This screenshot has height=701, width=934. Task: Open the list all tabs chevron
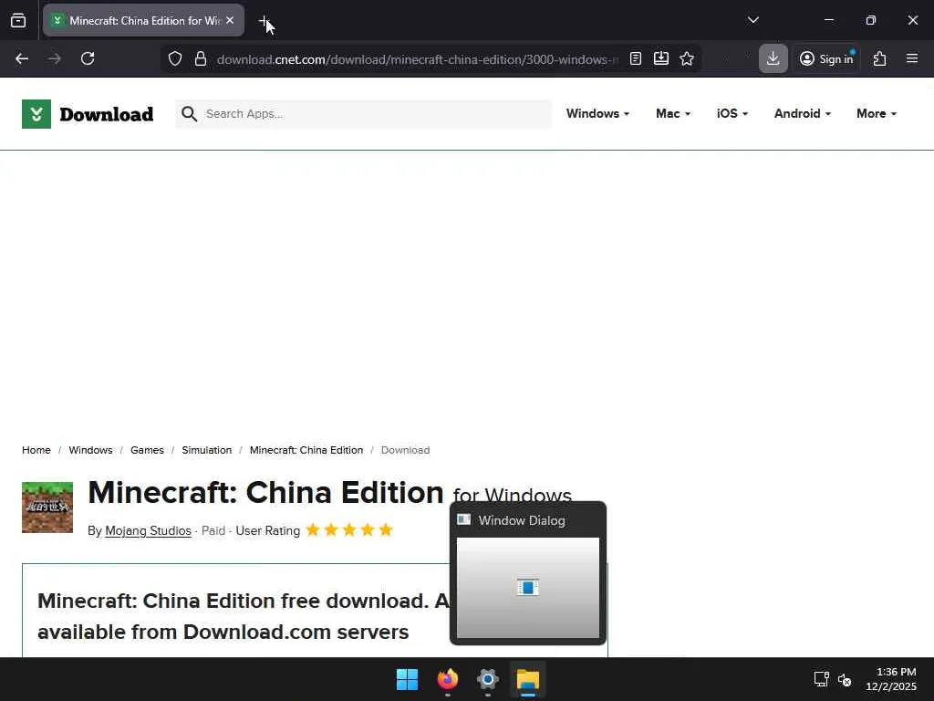752,20
